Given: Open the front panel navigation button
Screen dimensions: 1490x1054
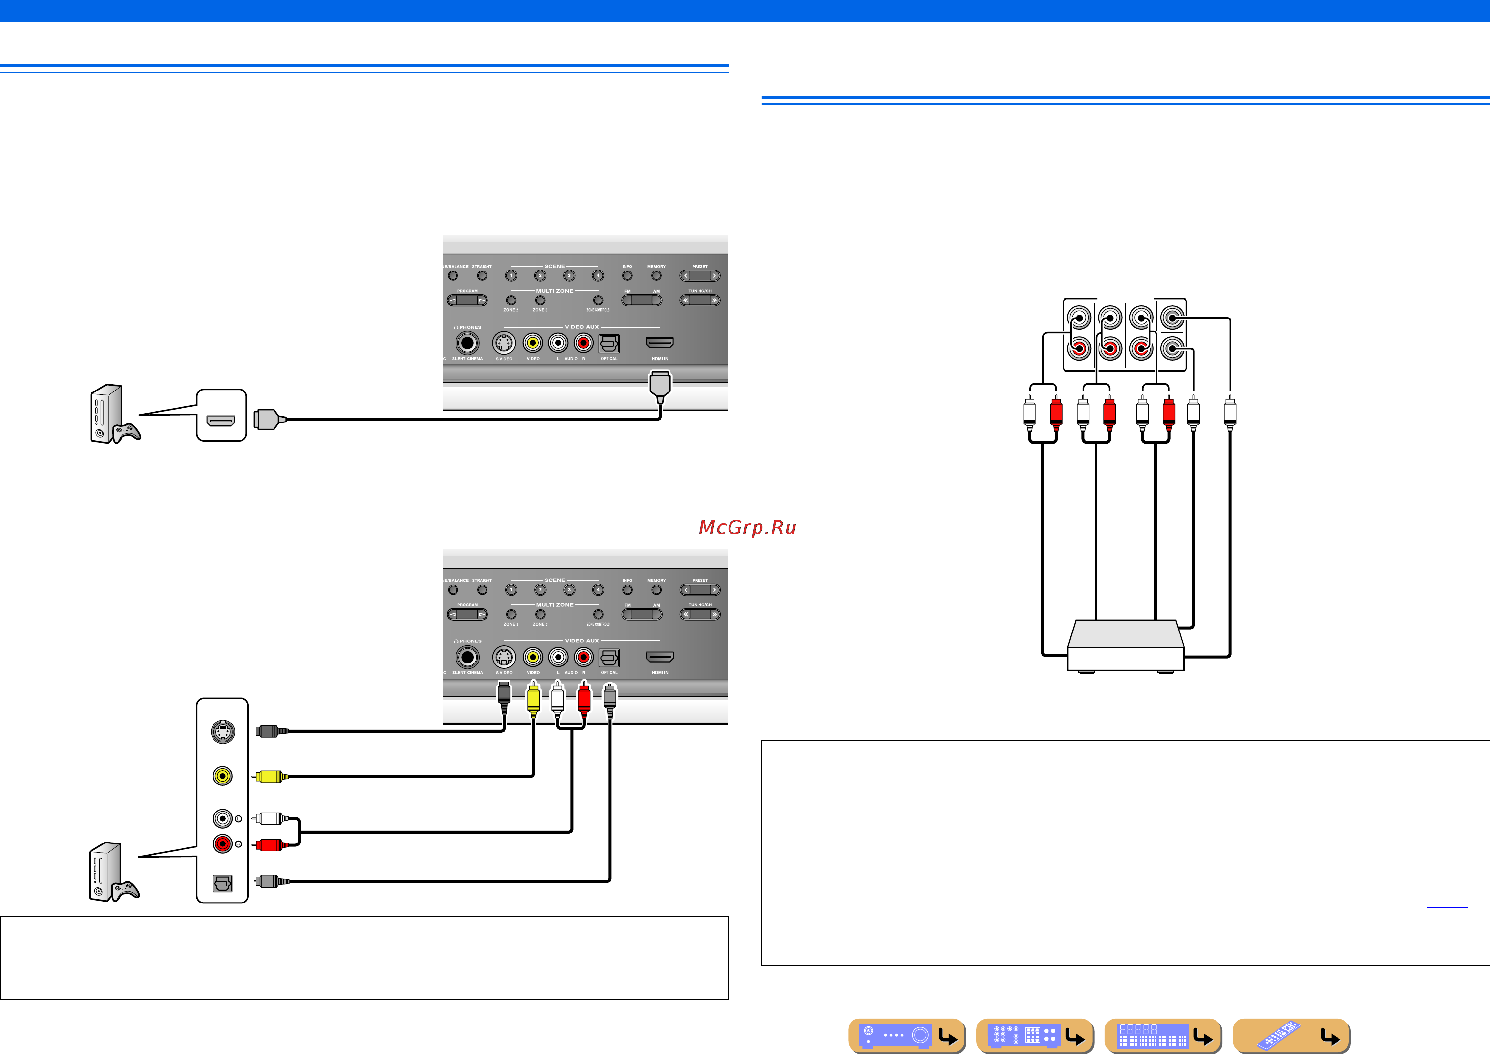Looking at the screenshot, I should [907, 1035].
